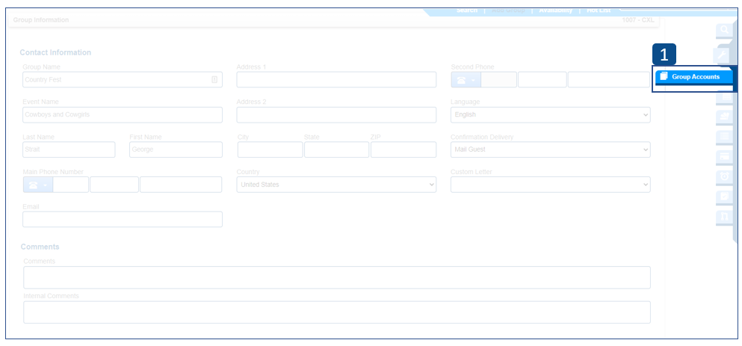Viewport: 742px width, 346px height.
Task: Click the small icon inside Group Name field
Action: (214, 80)
